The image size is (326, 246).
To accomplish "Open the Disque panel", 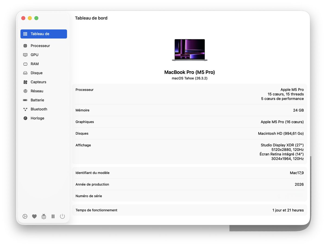I will pyautogui.click(x=36, y=73).
